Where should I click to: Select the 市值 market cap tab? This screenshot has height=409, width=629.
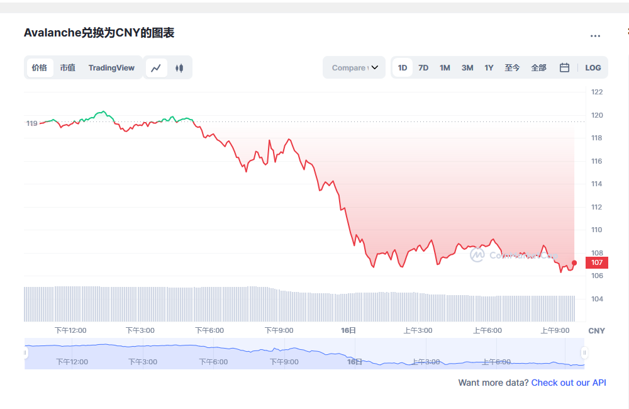(67, 68)
